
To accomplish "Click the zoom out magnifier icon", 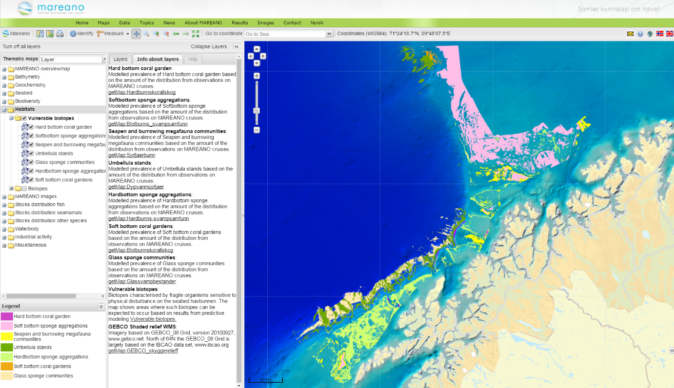I will click(x=166, y=34).
